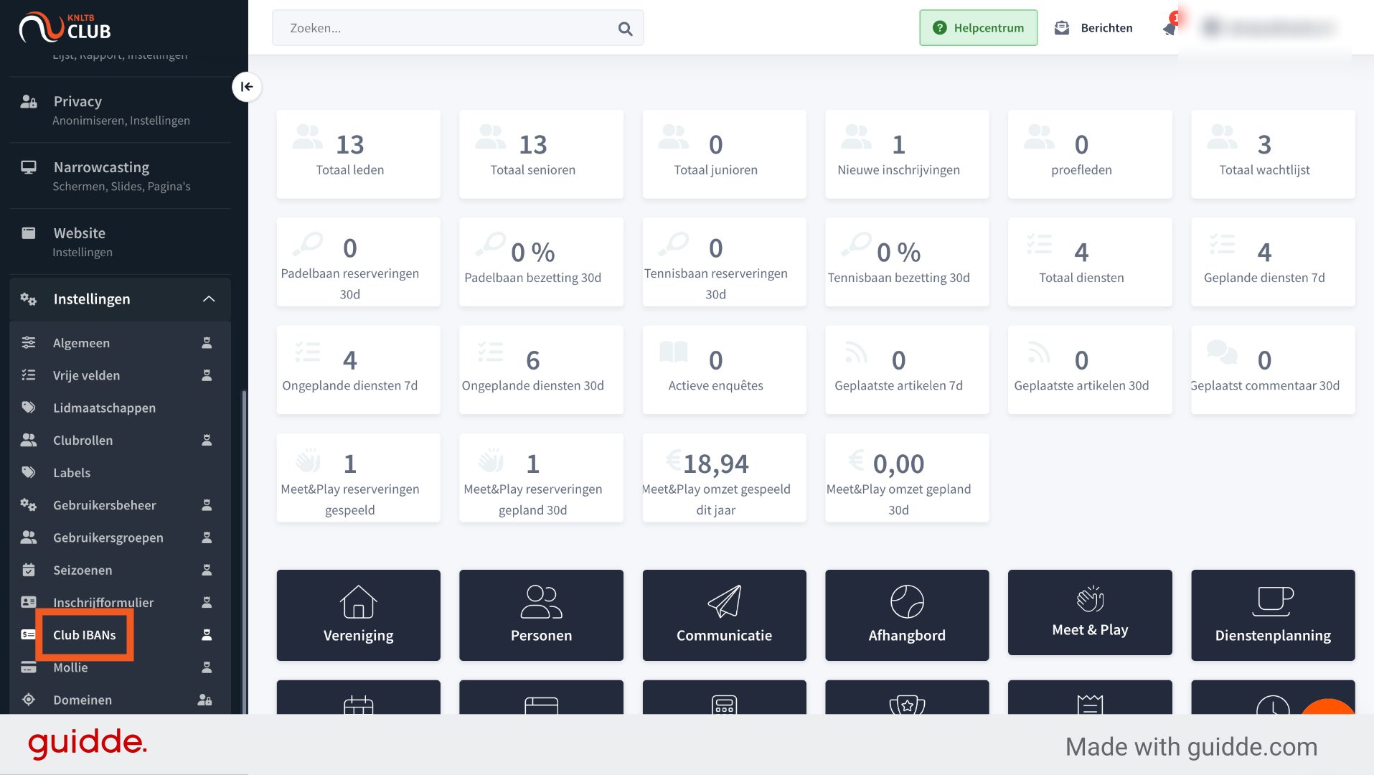Open the Afhangbord tennis ball tile
Image resolution: width=1374 pixels, height=775 pixels.
tap(907, 615)
